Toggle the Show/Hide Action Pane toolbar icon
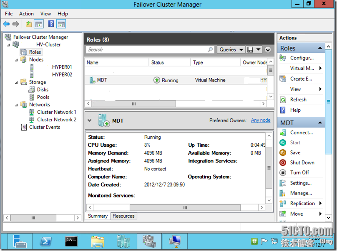Viewport: 337px width, 251px height. (x=61, y=24)
